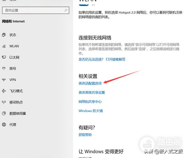
Task: Open 移动热点 settings
Action: click(16, 102)
